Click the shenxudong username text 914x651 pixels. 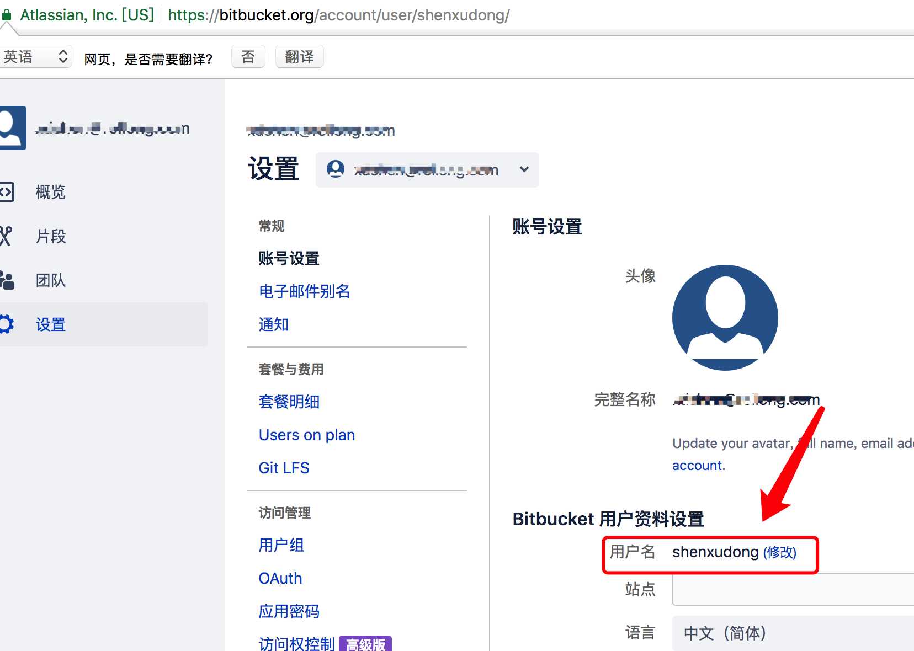pos(716,552)
